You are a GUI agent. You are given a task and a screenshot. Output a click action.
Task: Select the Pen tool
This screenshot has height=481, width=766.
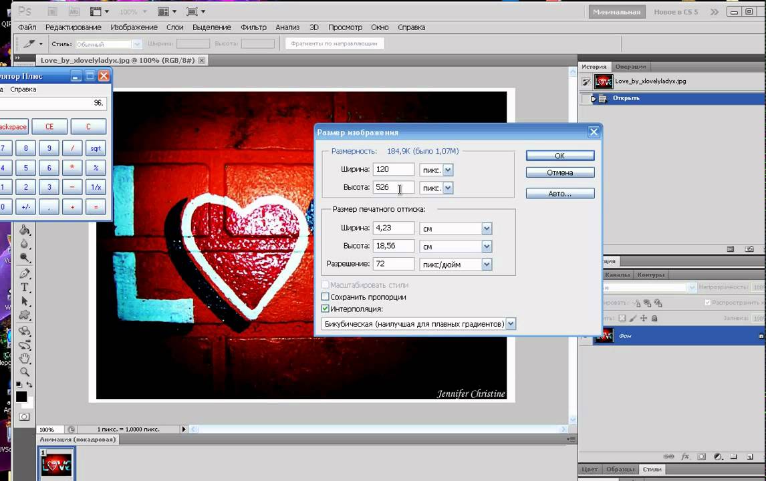(x=25, y=273)
